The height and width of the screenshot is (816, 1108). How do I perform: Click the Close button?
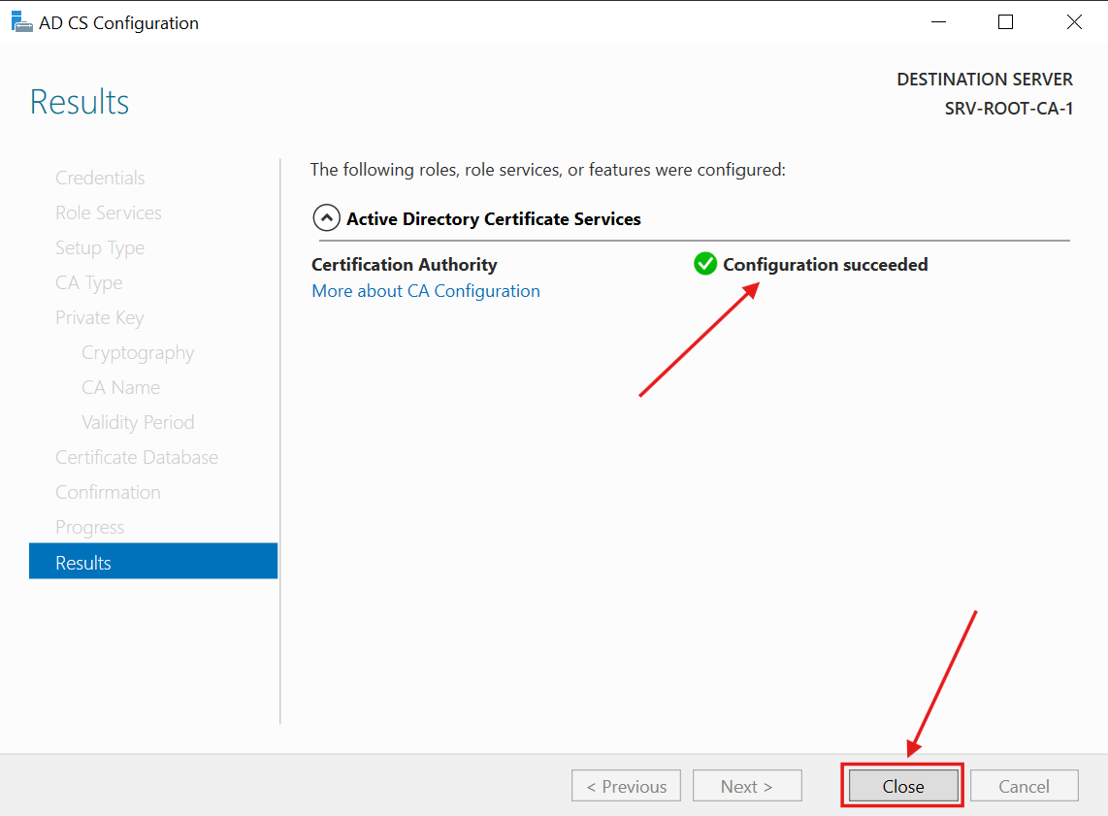click(901, 786)
